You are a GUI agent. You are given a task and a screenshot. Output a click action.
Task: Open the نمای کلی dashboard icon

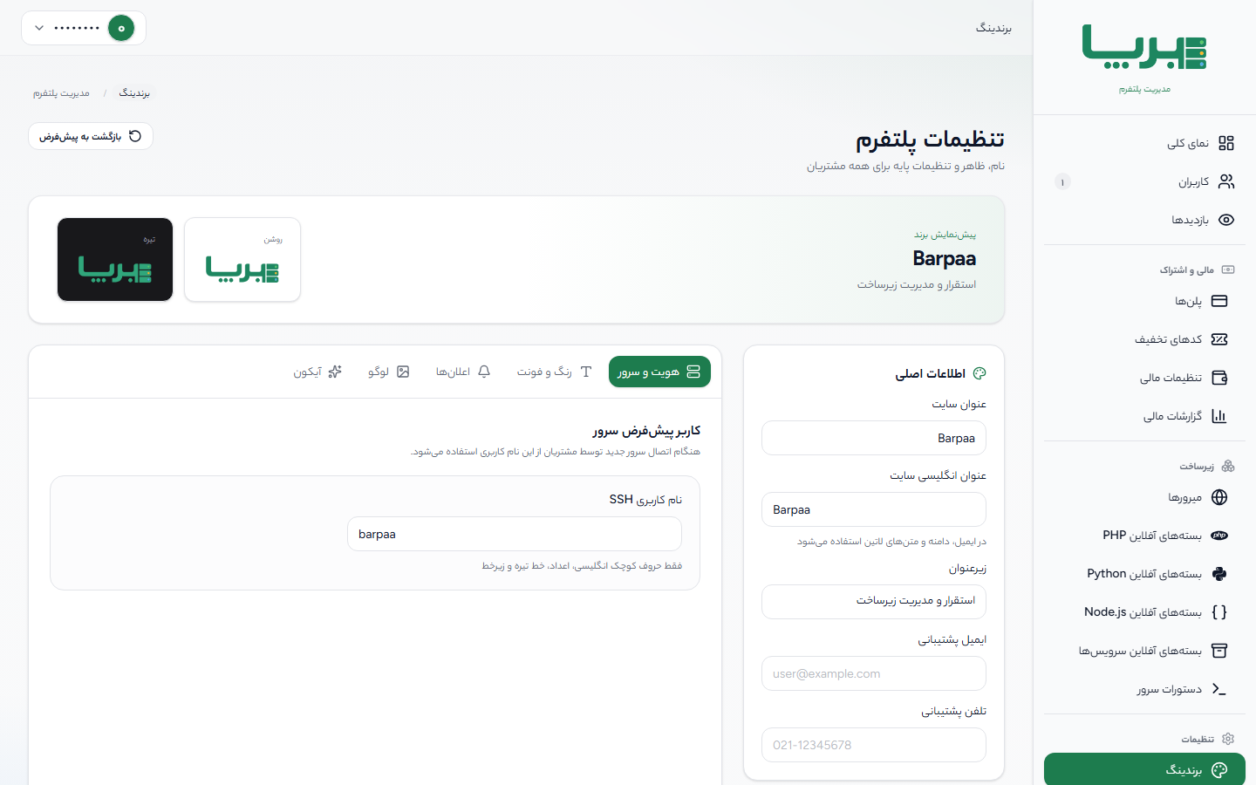pos(1226,143)
